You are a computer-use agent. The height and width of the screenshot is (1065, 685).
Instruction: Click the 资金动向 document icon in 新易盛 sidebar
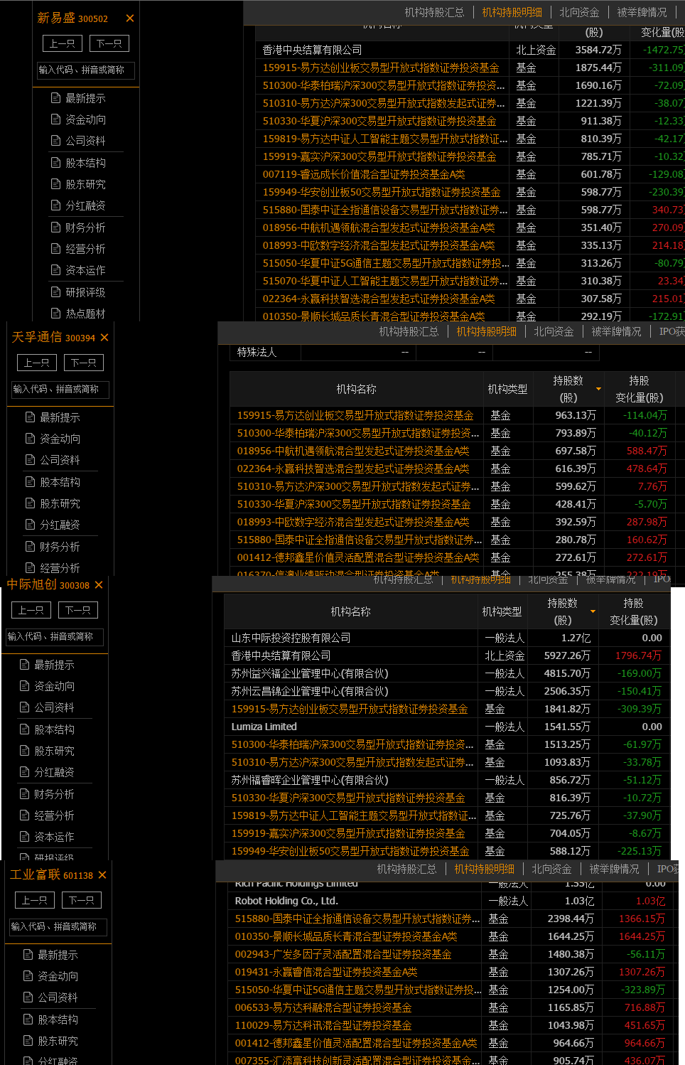click(56, 119)
